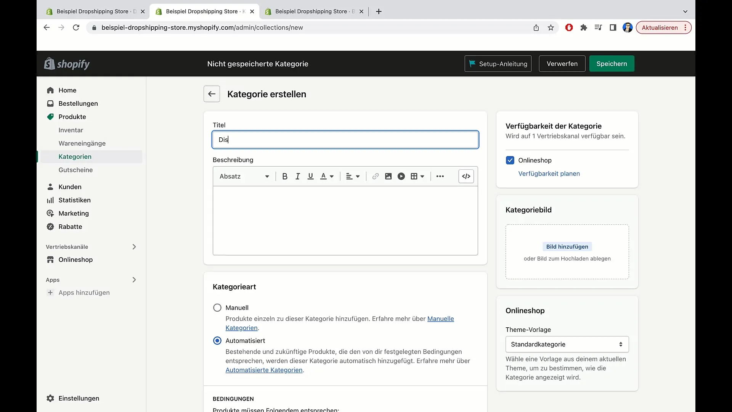This screenshot has width=732, height=412.
Task: Click Speichern to save category
Action: [x=612, y=64]
